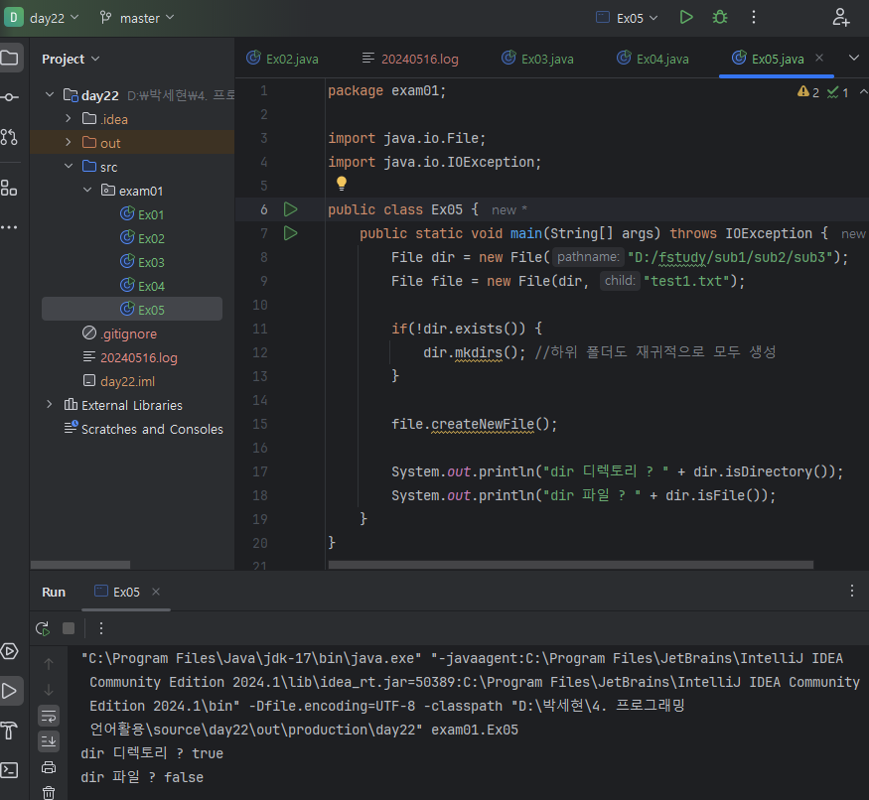Toggle the Project tool window folder icon

click(10, 58)
